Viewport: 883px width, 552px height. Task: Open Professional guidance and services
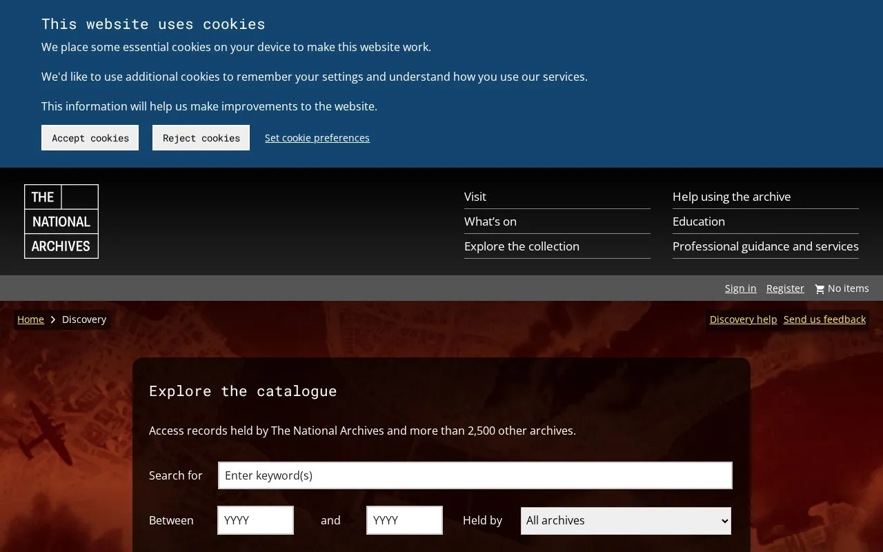(x=766, y=246)
